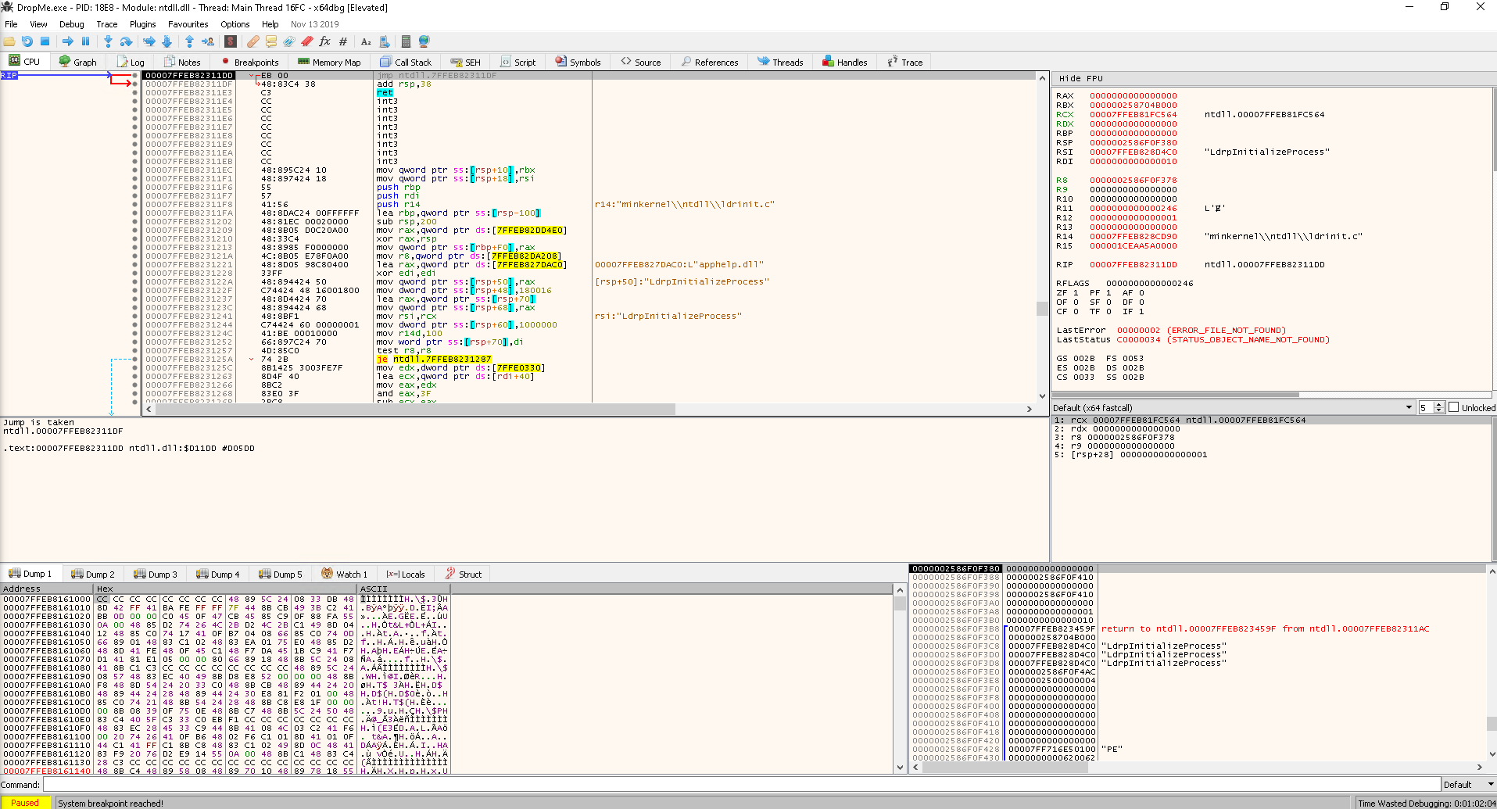The height and width of the screenshot is (809, 1497).
Task: Select the je ntdll.7FFEB8231287 instruction
Action: [434, 360]
